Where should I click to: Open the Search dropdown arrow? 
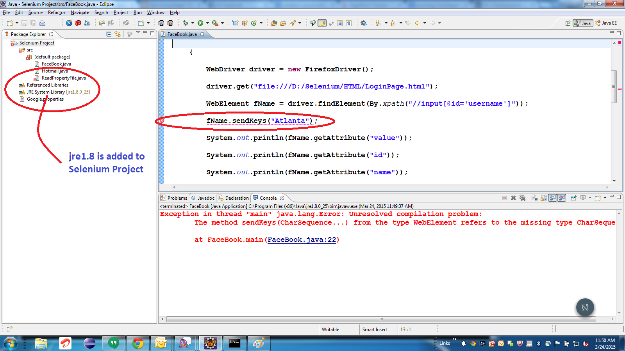300,23
